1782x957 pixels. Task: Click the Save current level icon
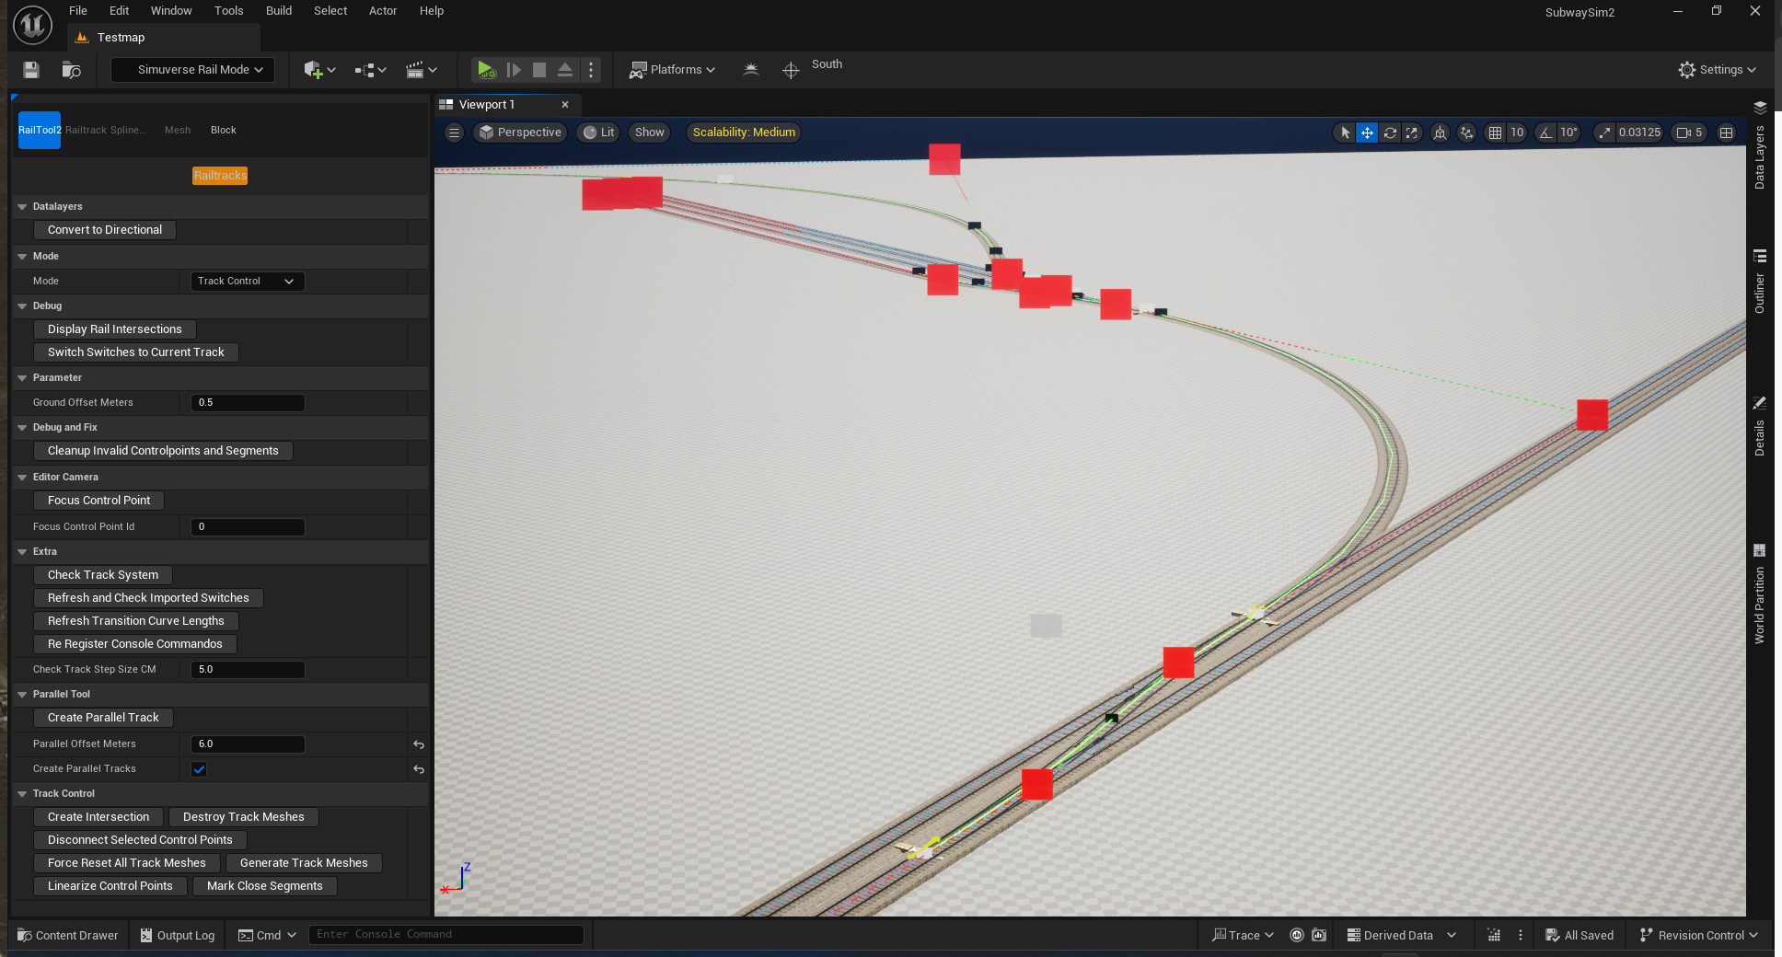31,70
